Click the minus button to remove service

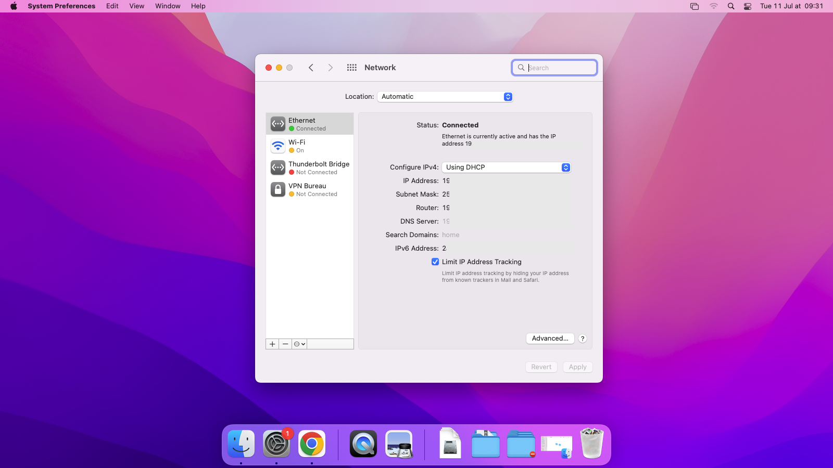(x=285, y=344)
